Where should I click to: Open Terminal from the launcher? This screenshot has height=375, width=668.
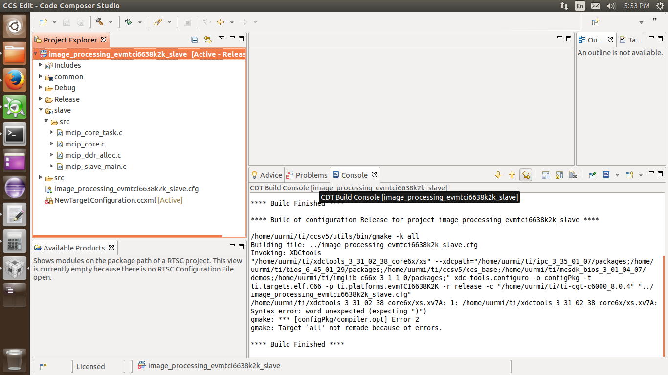coord(15,133)
